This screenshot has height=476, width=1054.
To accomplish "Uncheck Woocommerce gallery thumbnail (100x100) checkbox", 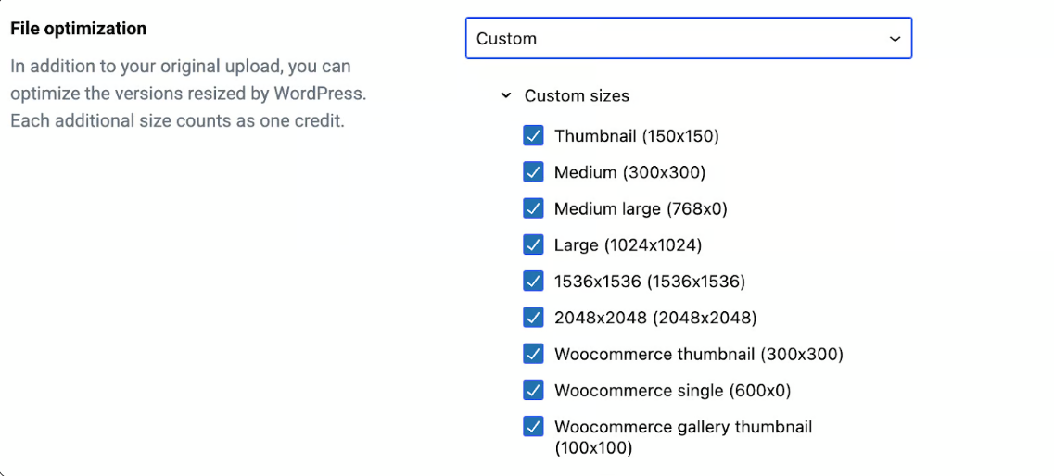I will pos(533,427).
